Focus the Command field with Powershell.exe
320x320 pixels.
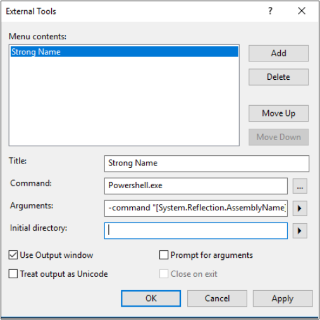(196, 186)
